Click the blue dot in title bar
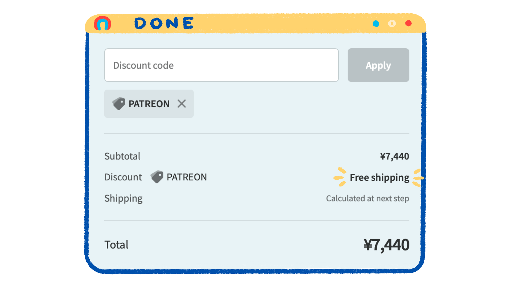511x287 pixels. tap(376, 24)
